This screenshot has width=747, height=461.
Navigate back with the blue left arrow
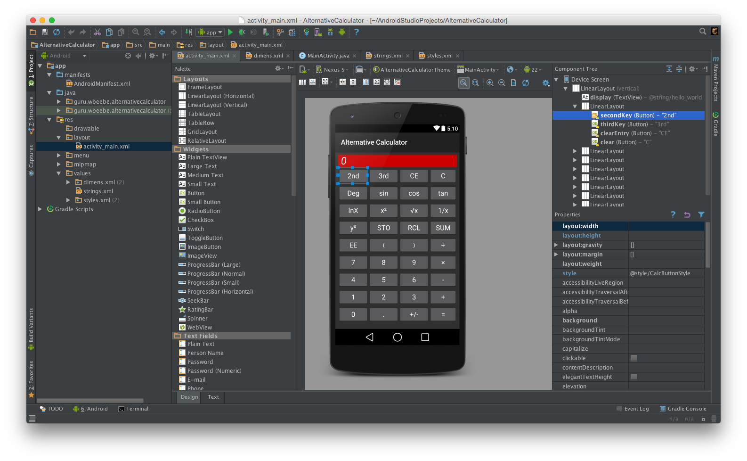coord(162,32)
